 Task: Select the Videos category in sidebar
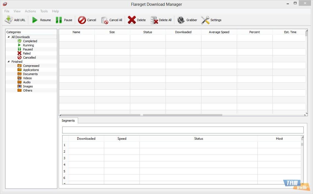point(27,78)
